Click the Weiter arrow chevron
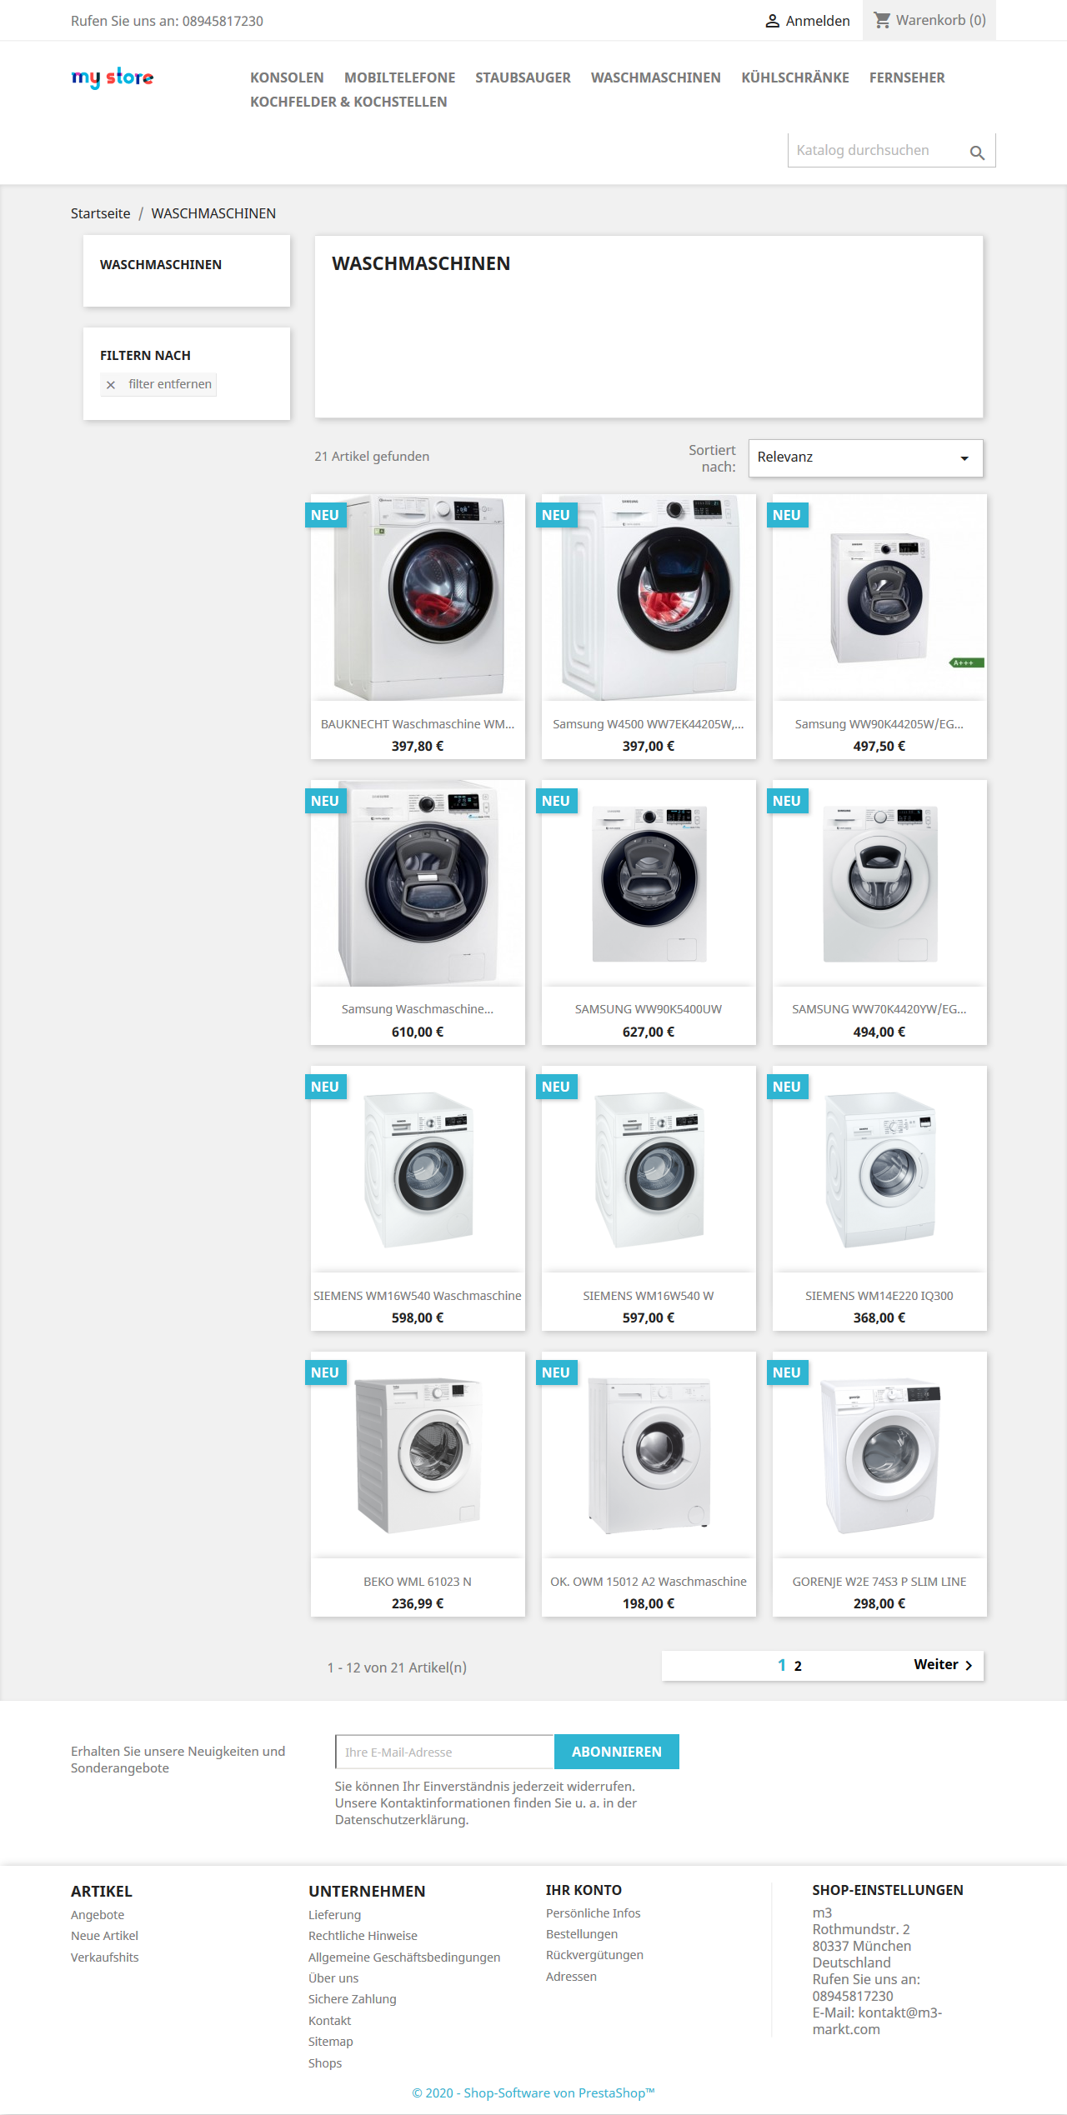Screen dimensions: 1067x2115 point(969,1665)
